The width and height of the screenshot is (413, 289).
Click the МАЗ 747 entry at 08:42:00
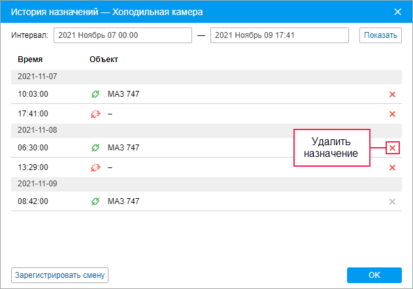click(124, 201)
